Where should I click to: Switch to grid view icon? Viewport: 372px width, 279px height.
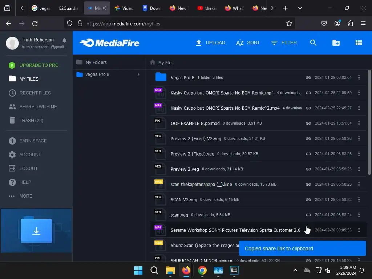coord(359,43)
